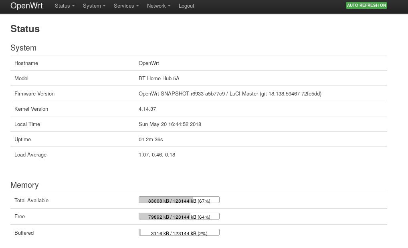Click the Status page heading

click(25, 28)
